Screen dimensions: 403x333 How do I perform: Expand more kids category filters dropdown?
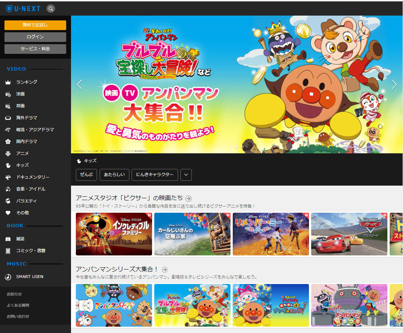(x=186, y=175)
